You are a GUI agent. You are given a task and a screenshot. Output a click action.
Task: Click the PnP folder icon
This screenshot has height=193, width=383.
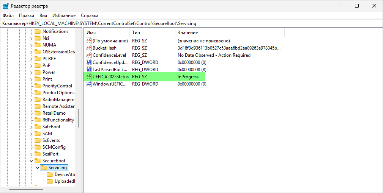tap(38, 65)
